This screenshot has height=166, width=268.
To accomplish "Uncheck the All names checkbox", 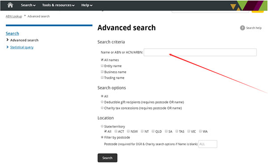I will pyautogui.click(x=102, y=60).
